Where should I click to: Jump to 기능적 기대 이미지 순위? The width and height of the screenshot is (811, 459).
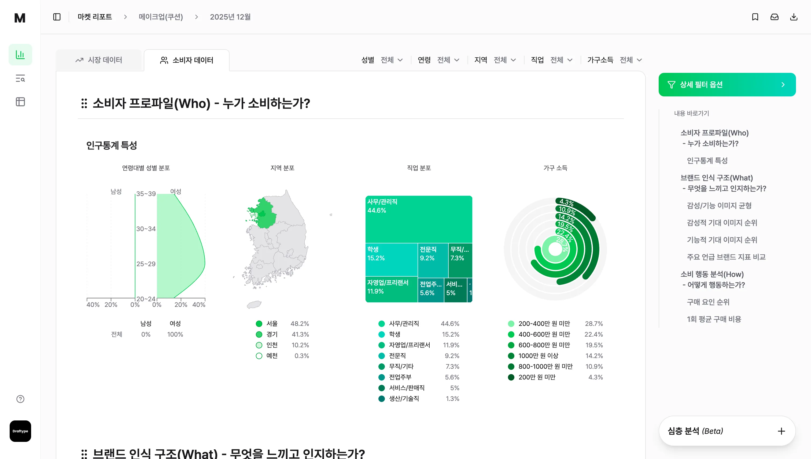tap(722, 240)
